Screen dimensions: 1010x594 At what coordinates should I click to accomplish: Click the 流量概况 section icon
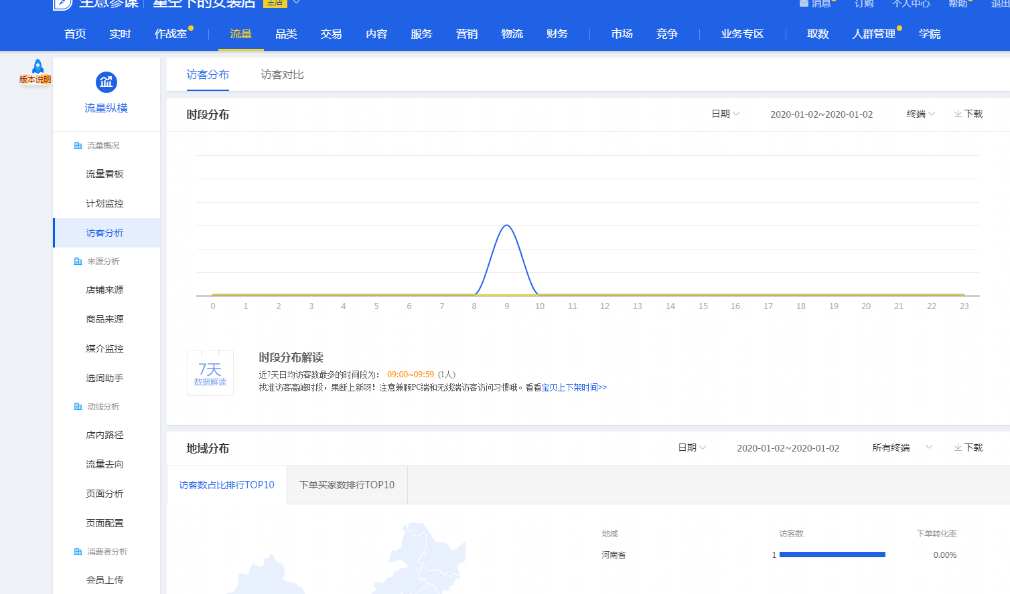point(78,146)
